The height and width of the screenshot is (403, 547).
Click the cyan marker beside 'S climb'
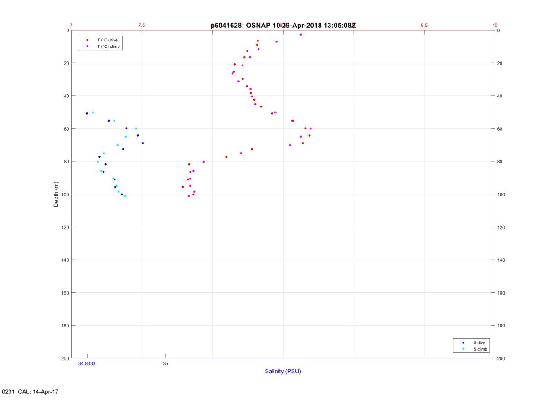point(463,349)
